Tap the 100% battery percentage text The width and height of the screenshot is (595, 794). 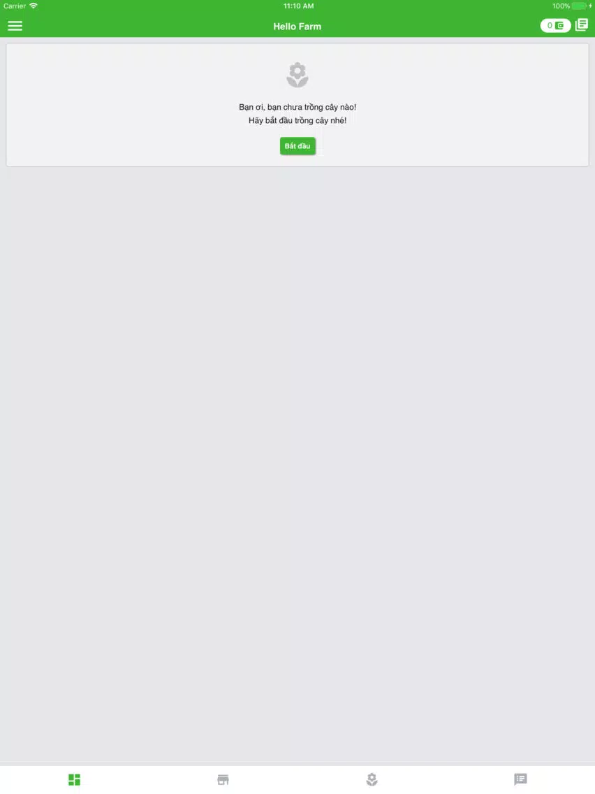pyautogui.click(x=561, y=6)
